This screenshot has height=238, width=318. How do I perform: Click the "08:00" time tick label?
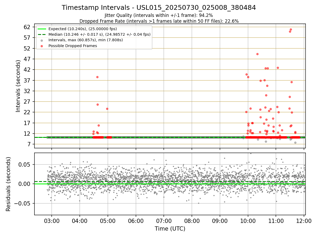pos(192,221)
